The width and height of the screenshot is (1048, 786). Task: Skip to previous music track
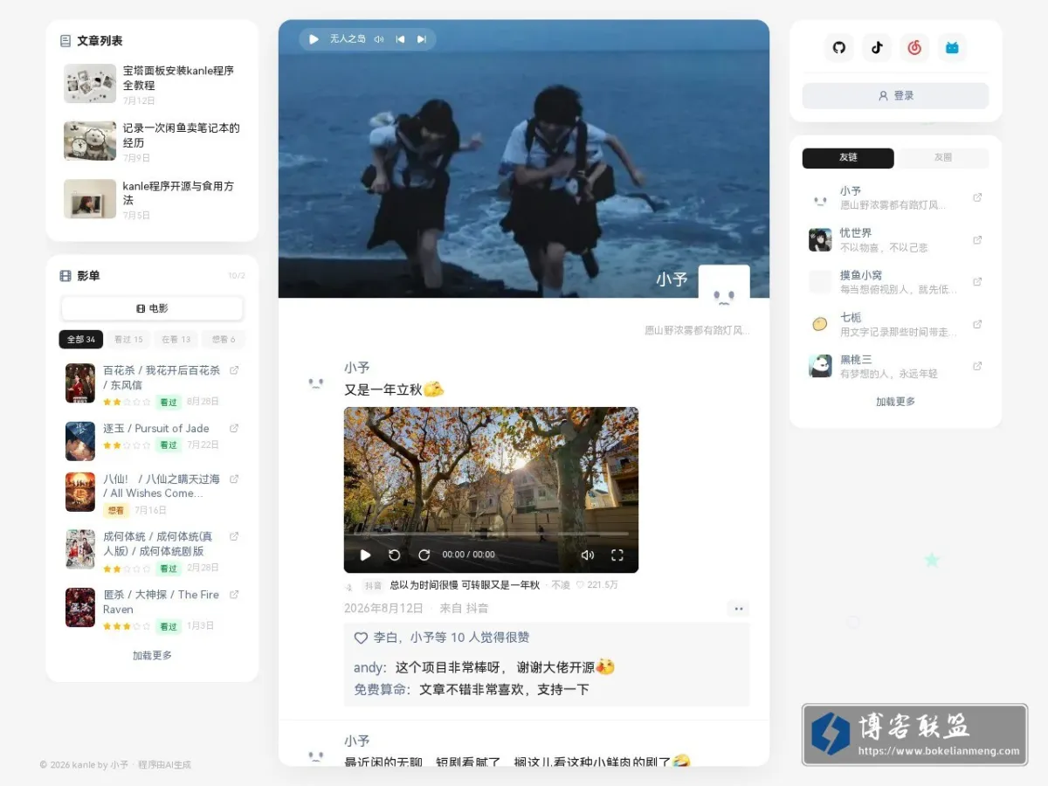tap(400, 39)
